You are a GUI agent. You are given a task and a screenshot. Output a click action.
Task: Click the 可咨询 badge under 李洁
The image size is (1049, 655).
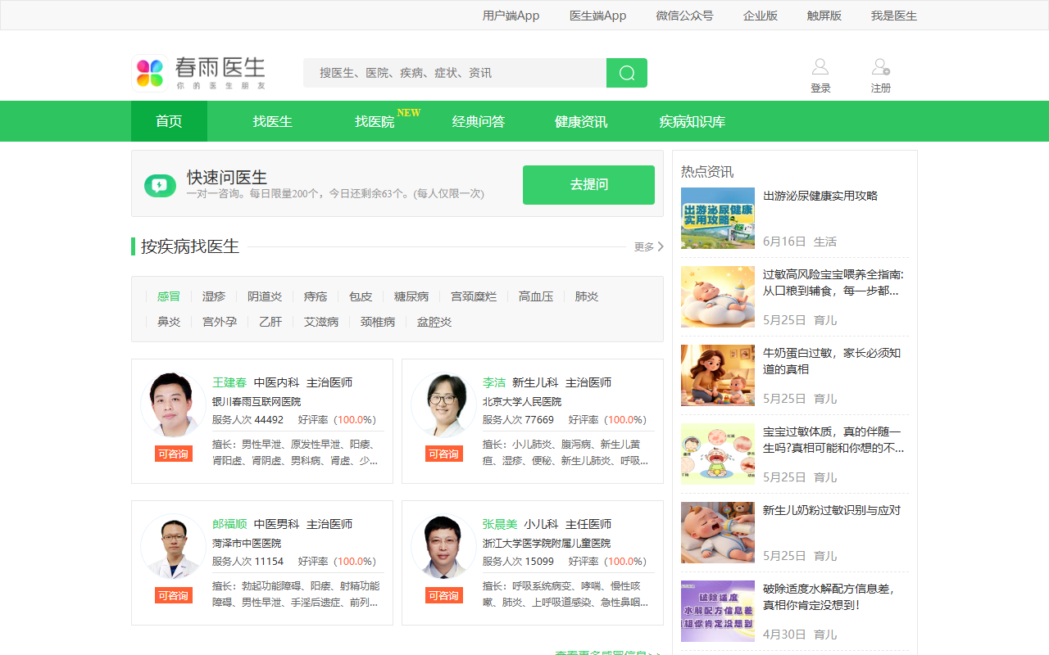(444, 454)
